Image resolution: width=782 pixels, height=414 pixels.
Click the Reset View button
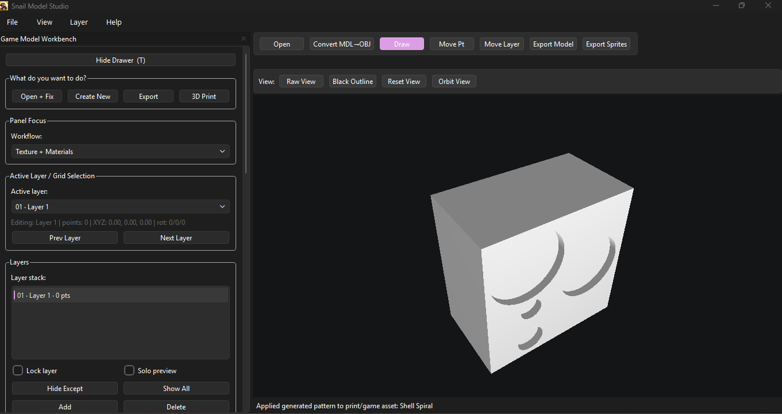(404, 81)
